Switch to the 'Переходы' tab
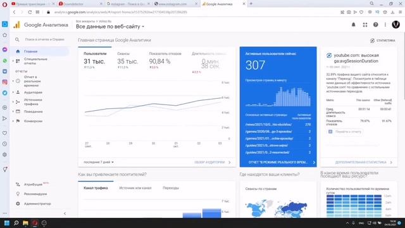 171,188
